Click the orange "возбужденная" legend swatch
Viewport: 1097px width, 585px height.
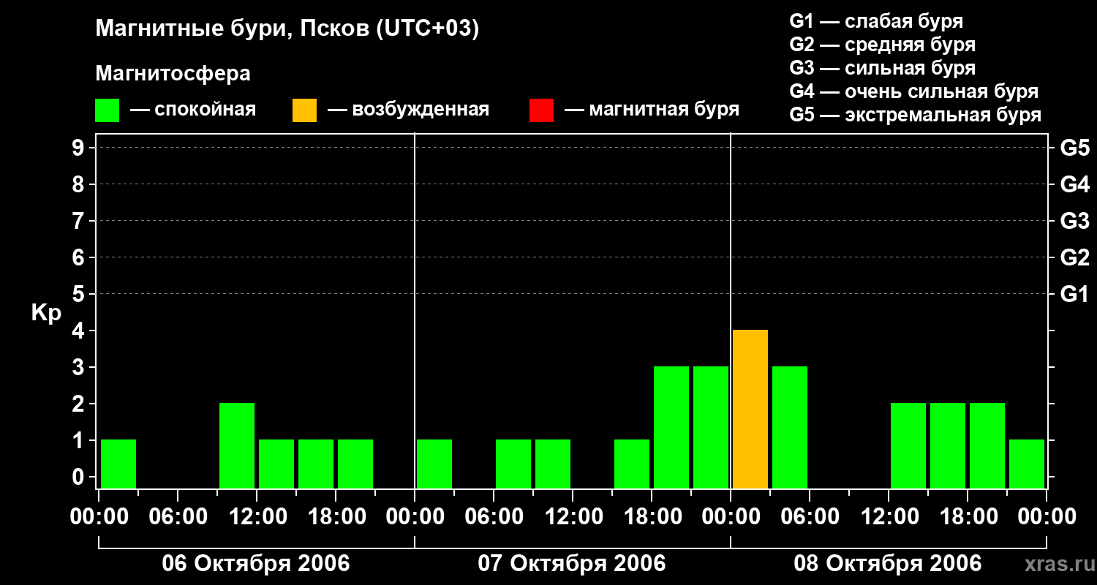click(304, 110)
